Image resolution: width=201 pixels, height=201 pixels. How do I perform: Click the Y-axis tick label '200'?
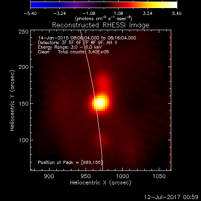tap(24, 67)
